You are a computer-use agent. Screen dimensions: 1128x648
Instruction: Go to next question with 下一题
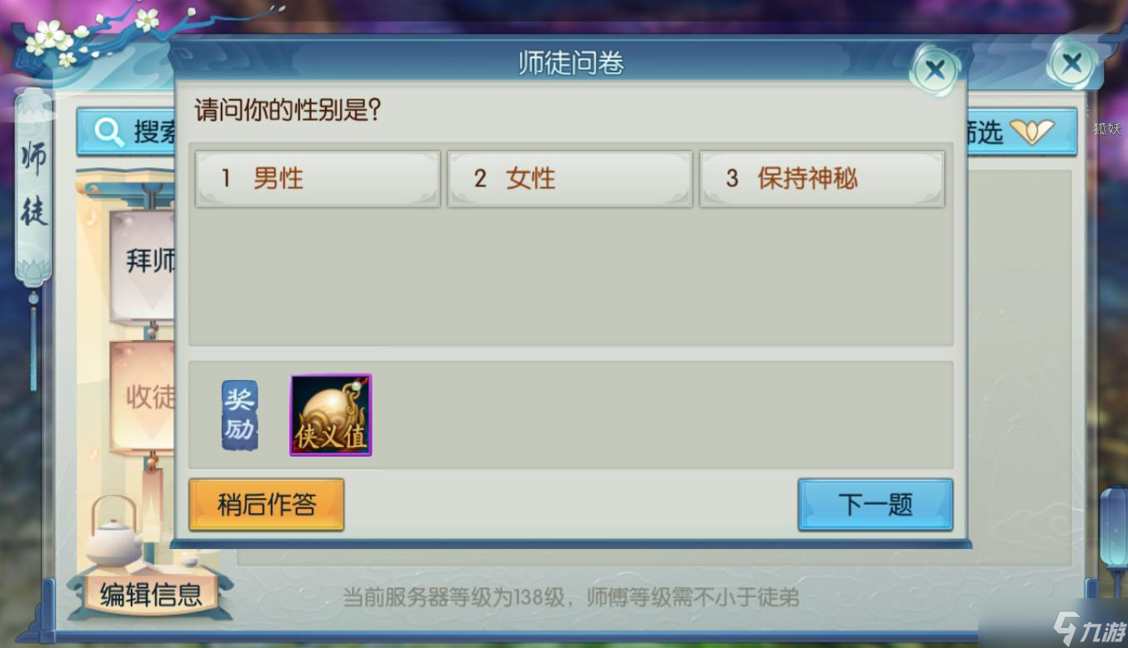pyautogui.click(x=876, y=504)
